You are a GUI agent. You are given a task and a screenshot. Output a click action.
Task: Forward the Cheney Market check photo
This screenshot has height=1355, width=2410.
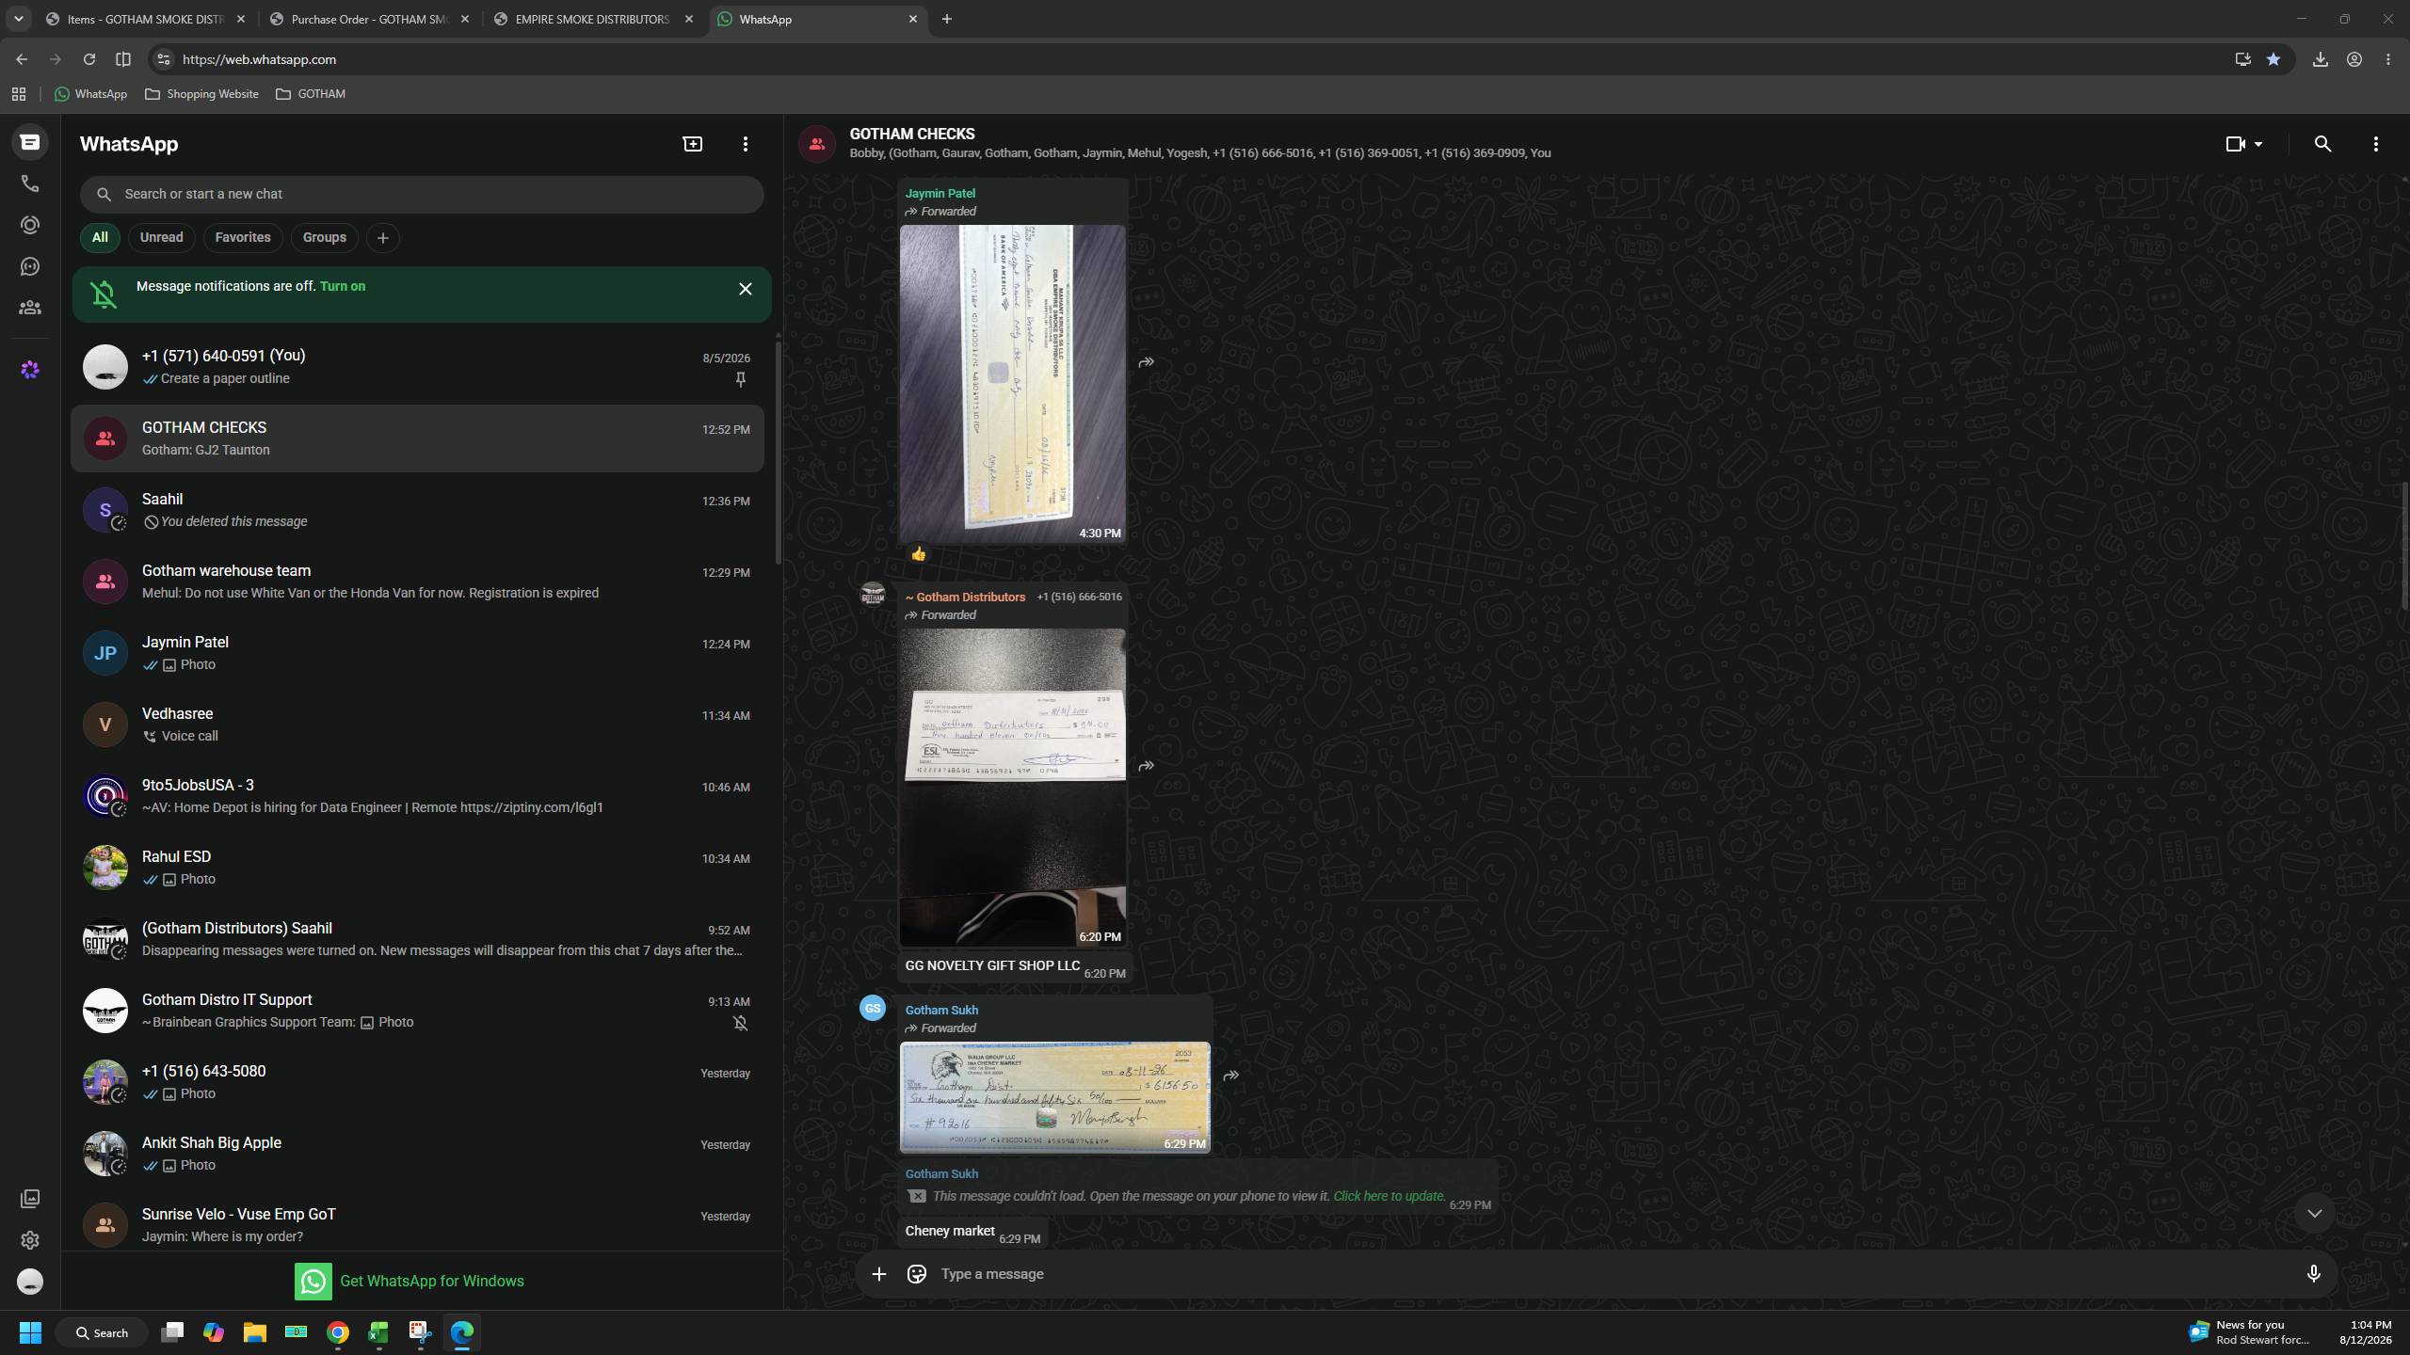coord(1230,1076)
